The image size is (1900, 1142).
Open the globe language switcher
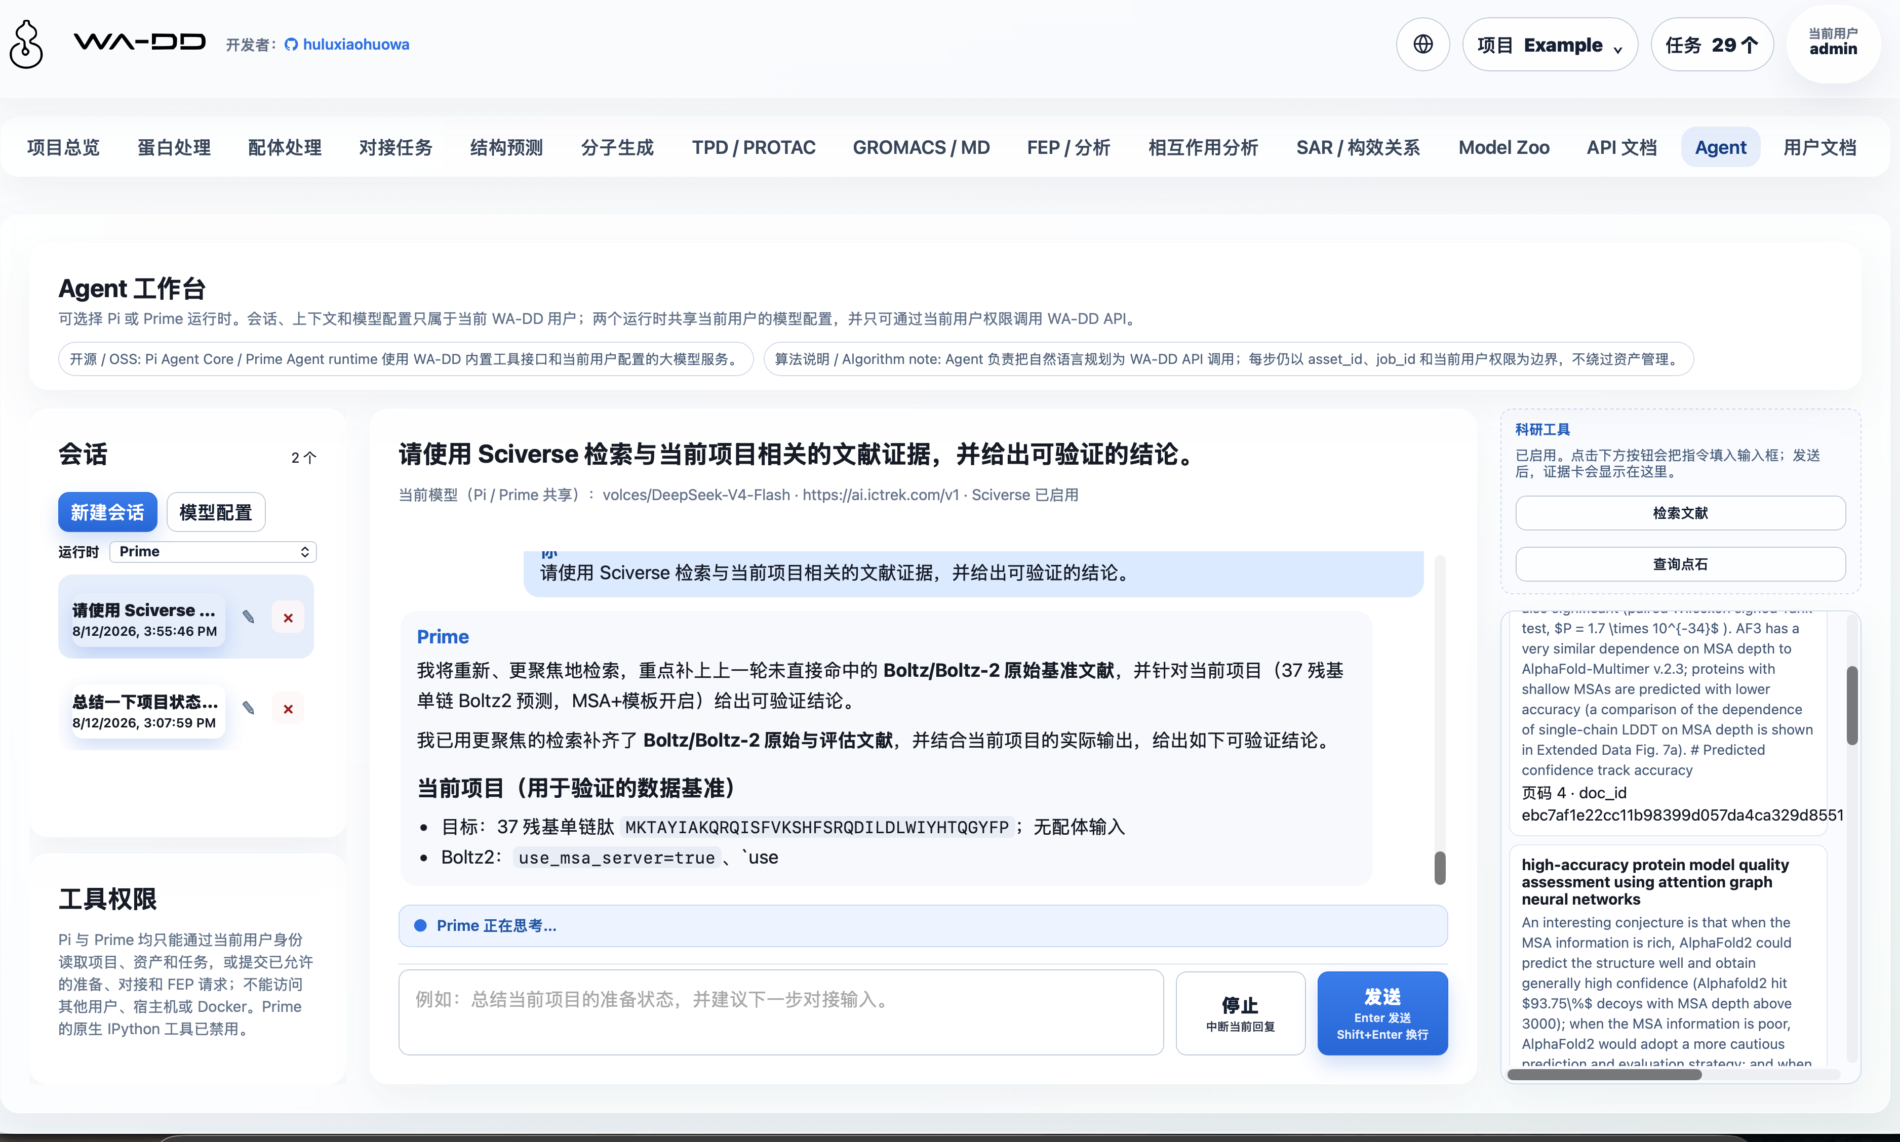click(x=1422, y=44)
